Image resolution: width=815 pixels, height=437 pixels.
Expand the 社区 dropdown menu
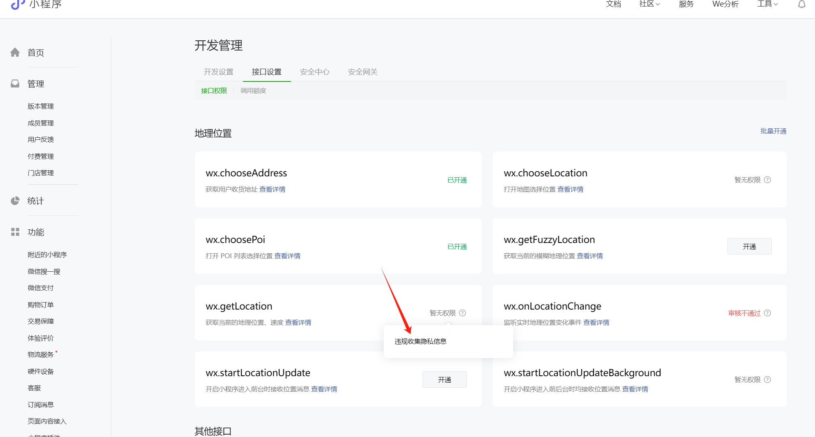click(x=649, y=4)
